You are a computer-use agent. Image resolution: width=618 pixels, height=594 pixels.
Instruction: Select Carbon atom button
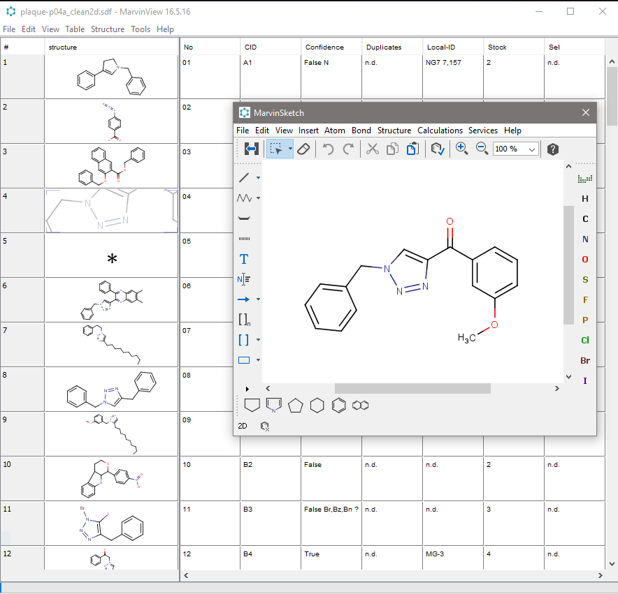click(585, 219)
